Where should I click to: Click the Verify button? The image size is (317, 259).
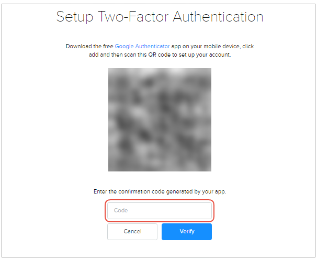point(186,231)
